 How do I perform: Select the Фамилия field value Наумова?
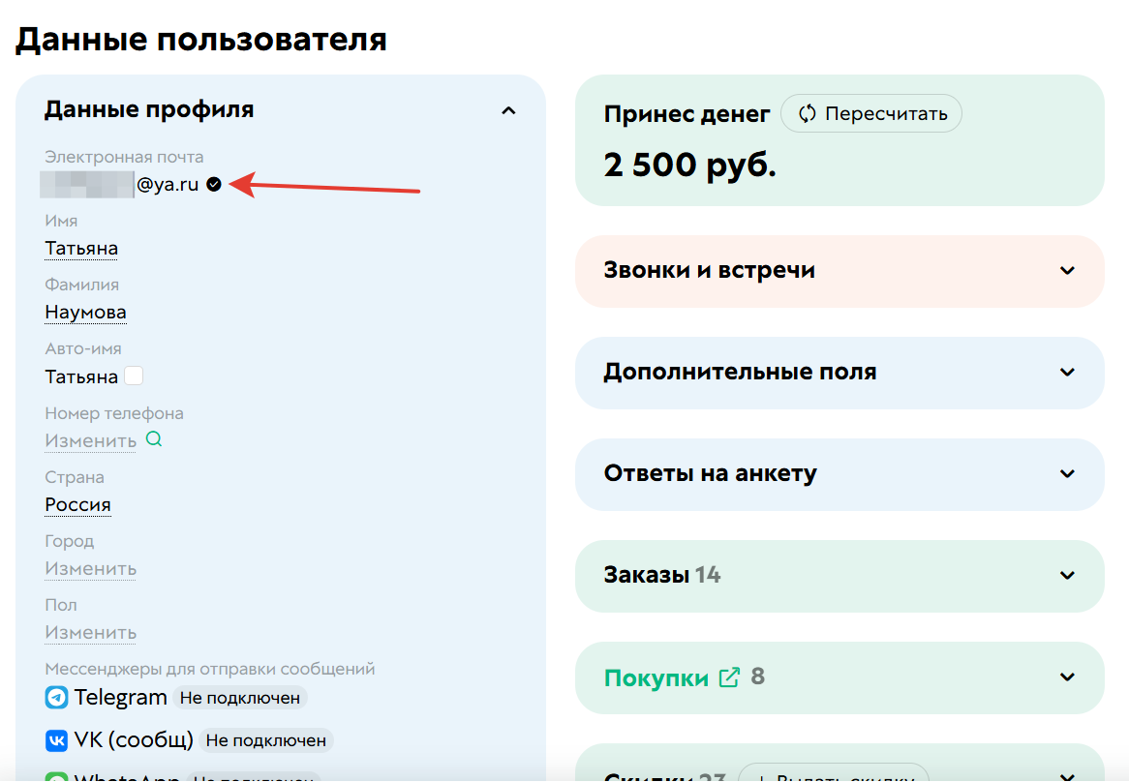(x=85, y=311)
